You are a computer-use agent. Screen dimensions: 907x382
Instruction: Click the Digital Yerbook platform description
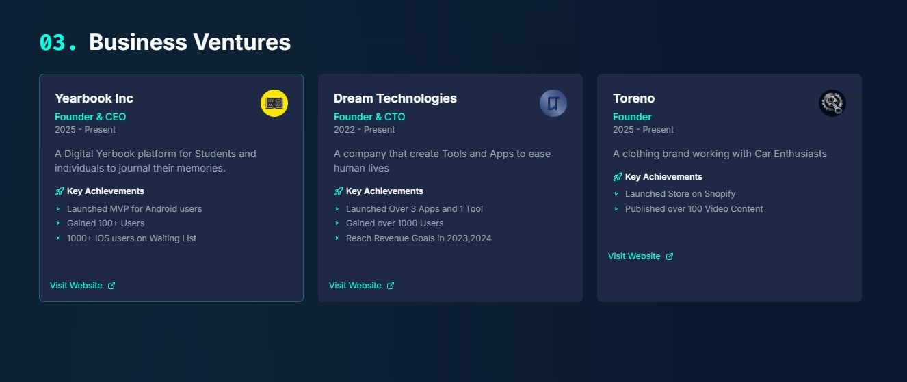tap(156, 161)
